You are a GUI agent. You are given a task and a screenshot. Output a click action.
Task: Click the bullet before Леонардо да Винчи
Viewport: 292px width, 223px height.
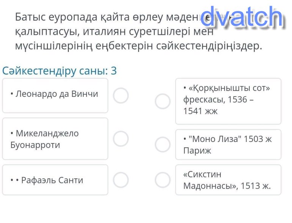(12, 94)
